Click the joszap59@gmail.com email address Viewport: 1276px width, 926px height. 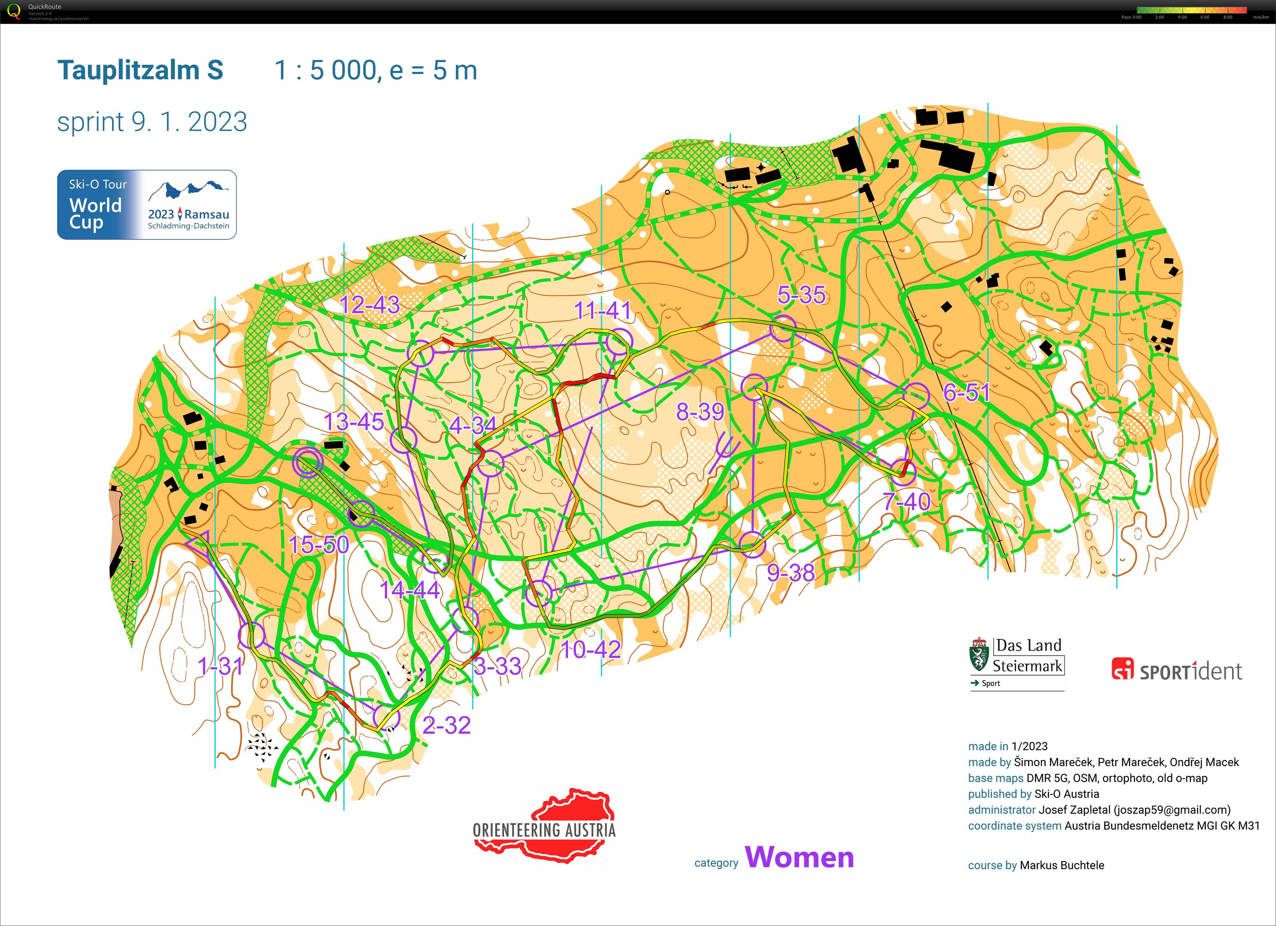1172,810
